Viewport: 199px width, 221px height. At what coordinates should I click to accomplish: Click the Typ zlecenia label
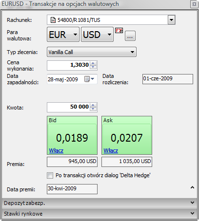pos(22,52)
